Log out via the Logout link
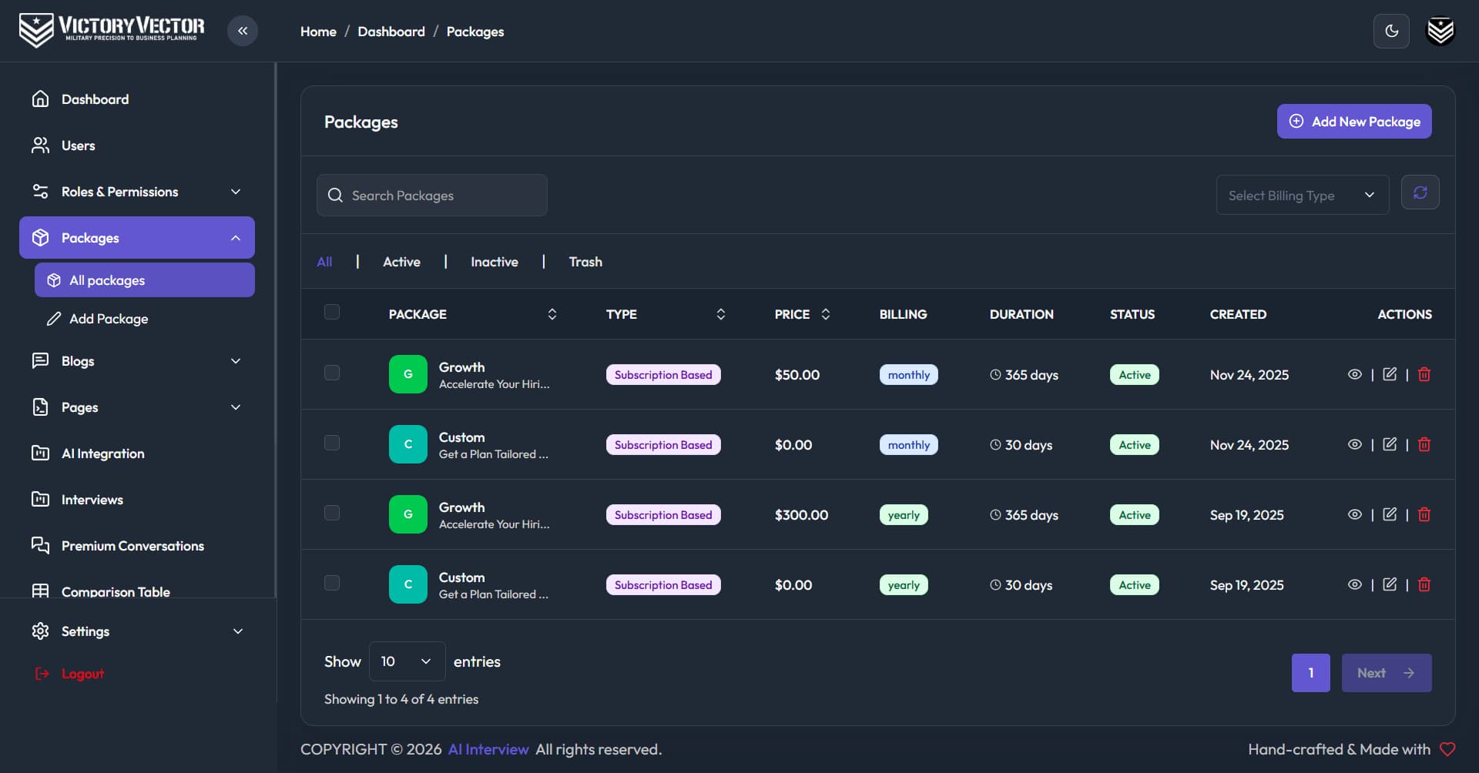This screenshot has width=1479, height=773. point(82,674)
